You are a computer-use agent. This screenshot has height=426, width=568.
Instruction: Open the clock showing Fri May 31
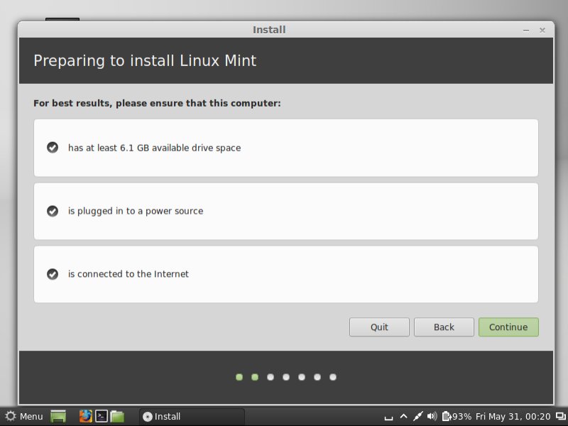pos(513,416)
